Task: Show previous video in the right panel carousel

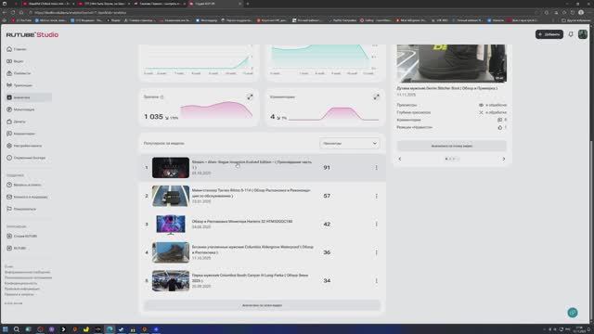Action: pos(400,159)
